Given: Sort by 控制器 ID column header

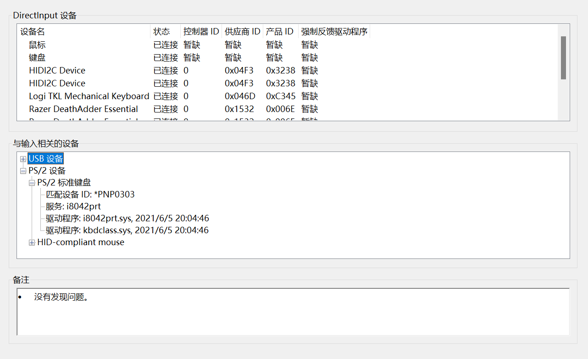Looking at the screenshot, I should click(x=201, y=32).
